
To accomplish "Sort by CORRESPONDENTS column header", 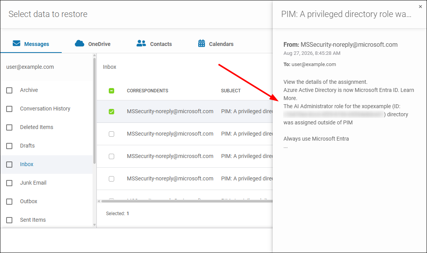I will click(147, 90).
